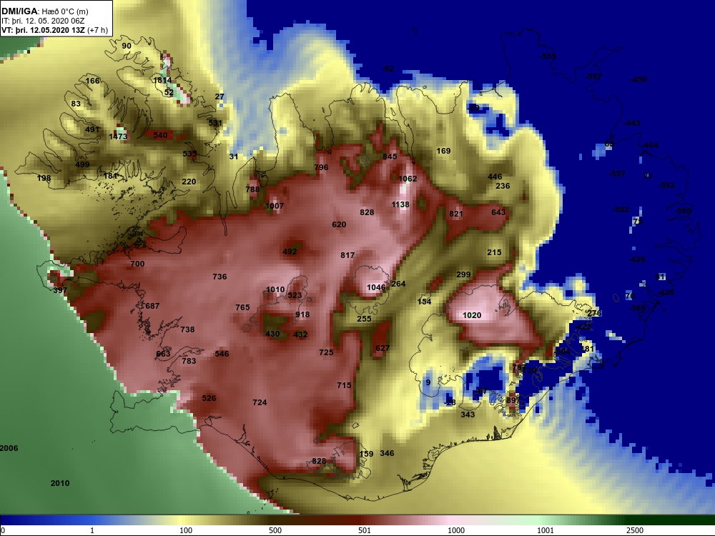Click the map value 1138
The image size is (715, 536).
pyautogui.click(x=400, y=204)
